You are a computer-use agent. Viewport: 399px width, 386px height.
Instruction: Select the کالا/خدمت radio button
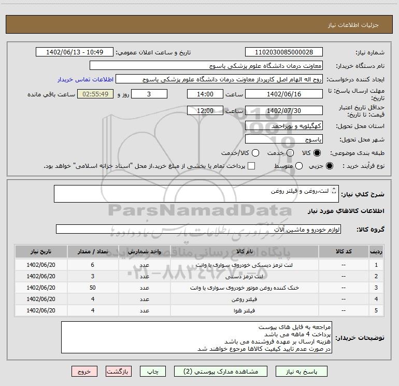point(255,153)
